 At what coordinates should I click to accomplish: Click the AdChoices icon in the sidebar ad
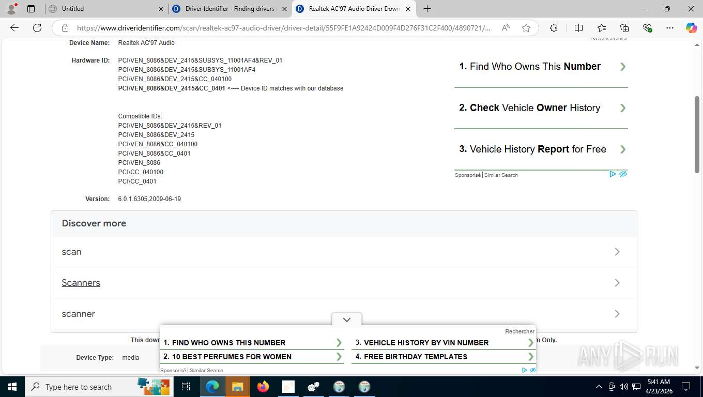point(613,174)
